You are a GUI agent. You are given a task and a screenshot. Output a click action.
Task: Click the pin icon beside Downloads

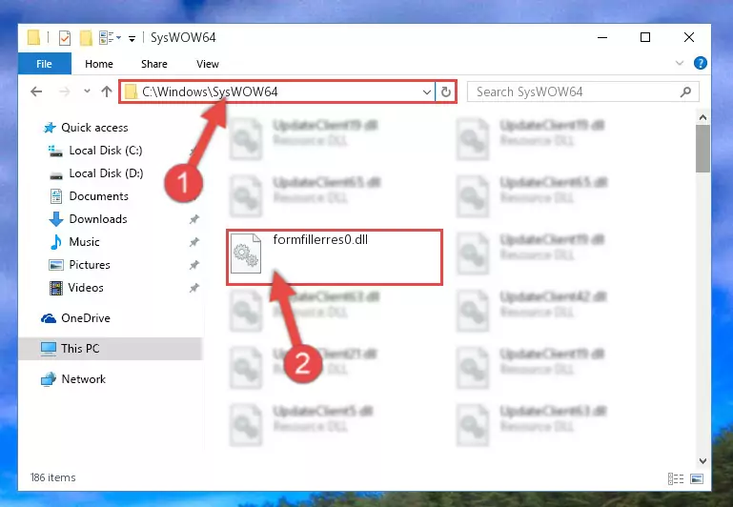tap(194, 219)
